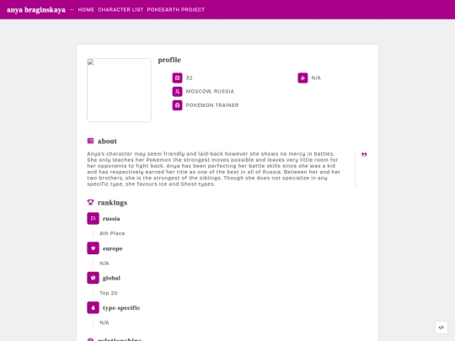Click the age value '32'

click(x=190, y=77)
